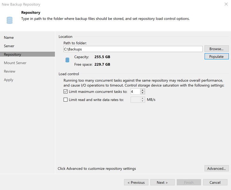The width and height of the screenshot is (231, 190).
Task: Disable Limit maximum concurrent tasks checkbox
Action: click(66, 91)
